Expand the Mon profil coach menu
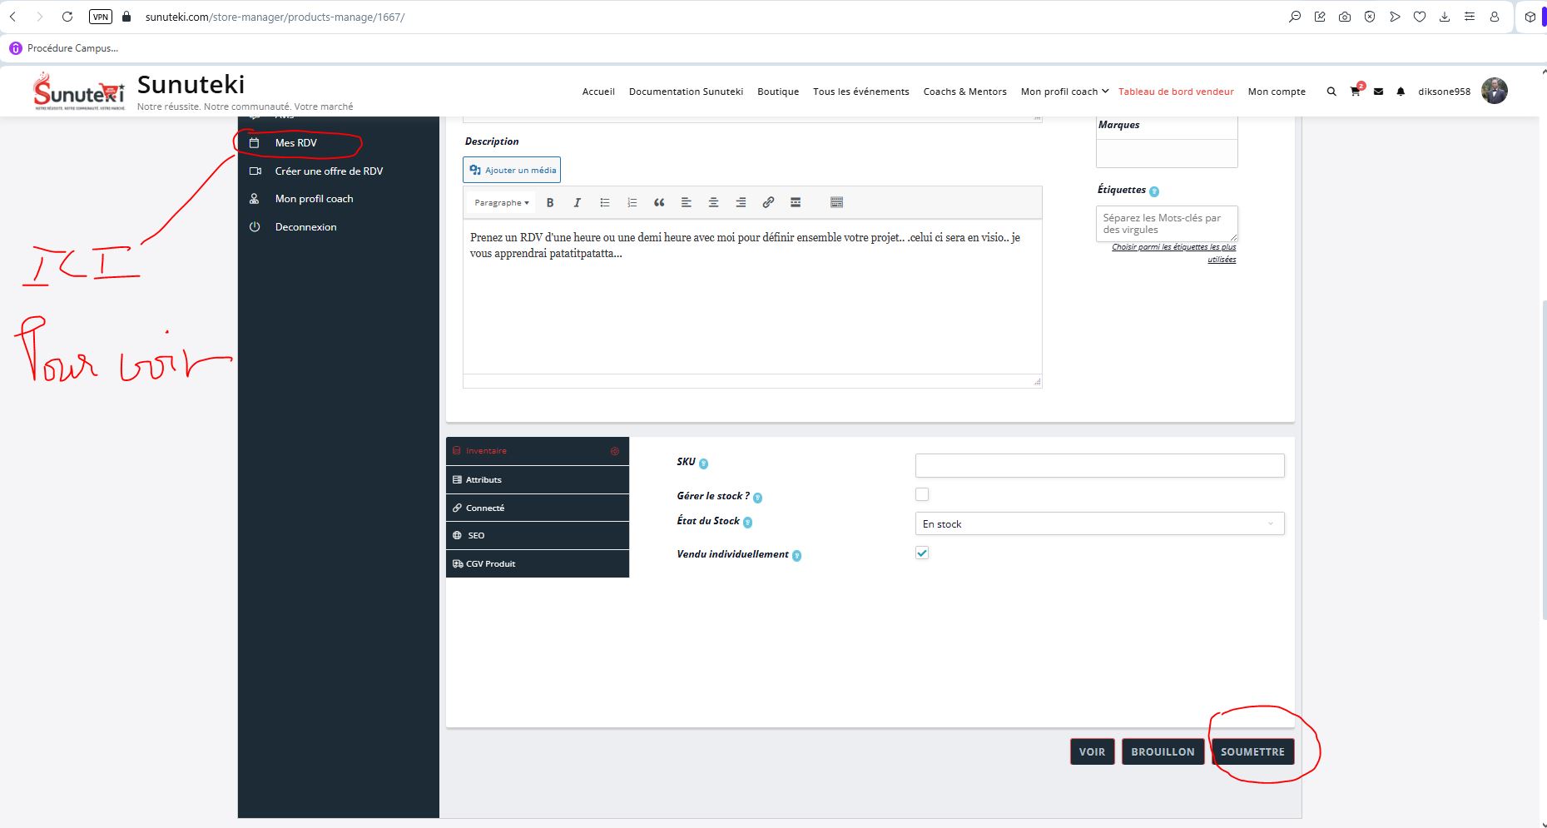The height and width of the screenshot is (828, 1547). [x=1064, y=92]
